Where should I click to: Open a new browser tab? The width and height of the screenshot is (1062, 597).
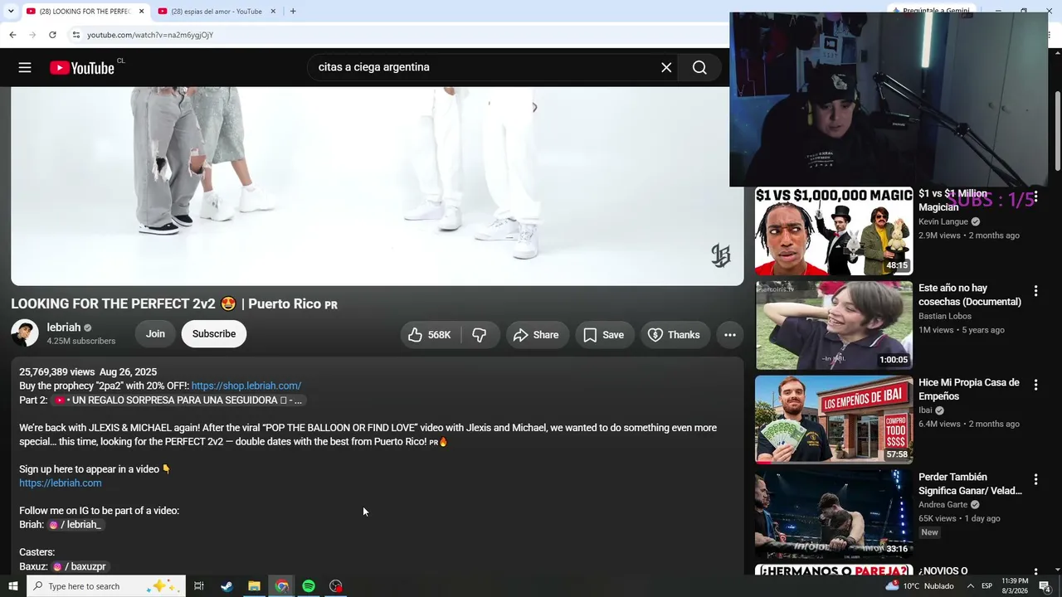point(293,11)
